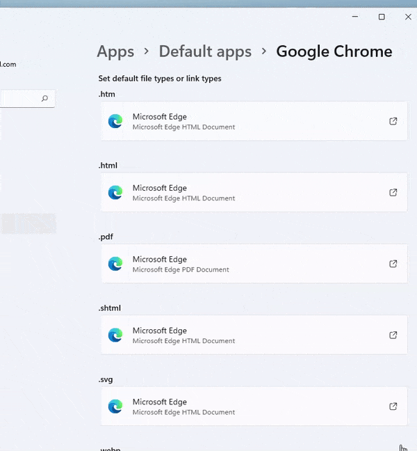Click the .svg file type label

106,379
